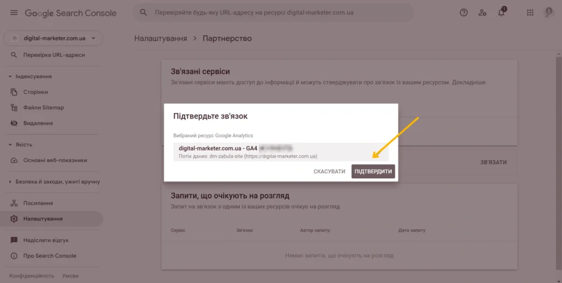Click the Основні веб-показники gauge icon

point(14,161)
